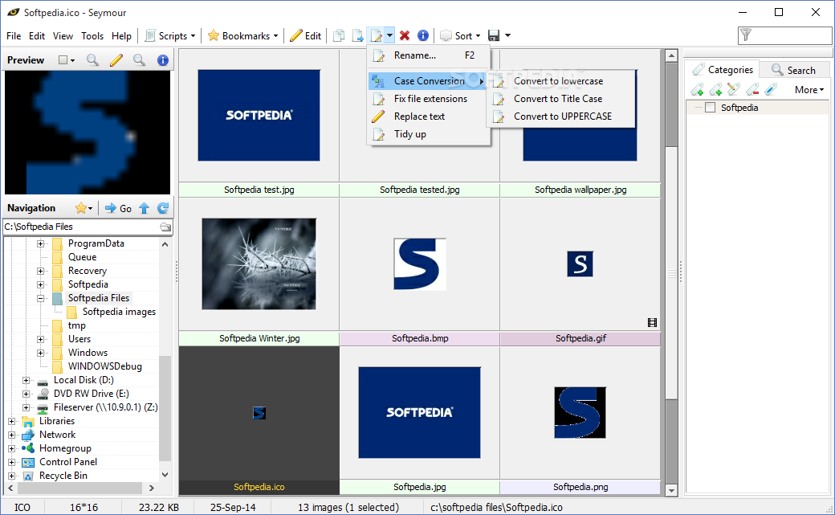
Task: Click the Go button in the Navigation bar
Action: tap(118, 208)
